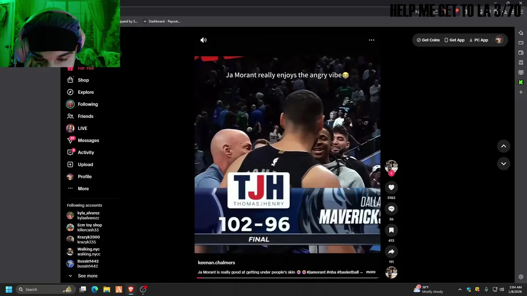Open the weather widget showing 38°F
The height and width of the screenshot is (296, 527).
(x=428, y=289)
